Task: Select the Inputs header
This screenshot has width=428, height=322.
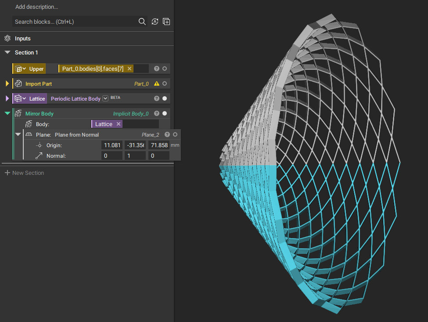Action: click(23, 39)
